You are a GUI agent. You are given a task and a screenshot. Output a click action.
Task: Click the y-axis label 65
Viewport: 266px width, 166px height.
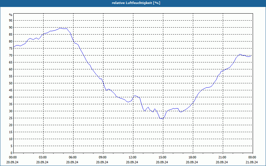click(x=11, y=62)
